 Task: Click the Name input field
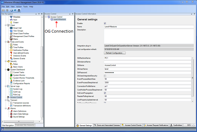click(149, 27)
